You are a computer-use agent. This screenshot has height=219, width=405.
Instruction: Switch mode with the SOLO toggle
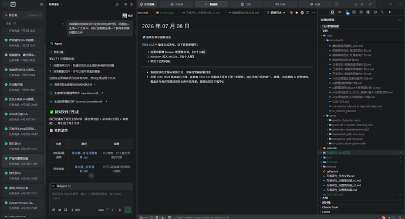(x=9, y=4)
